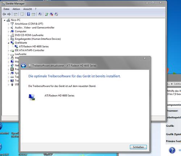Click the back arrow toolbar icon
The height and width of the screenshot is (156, 181).
point(4,14)
